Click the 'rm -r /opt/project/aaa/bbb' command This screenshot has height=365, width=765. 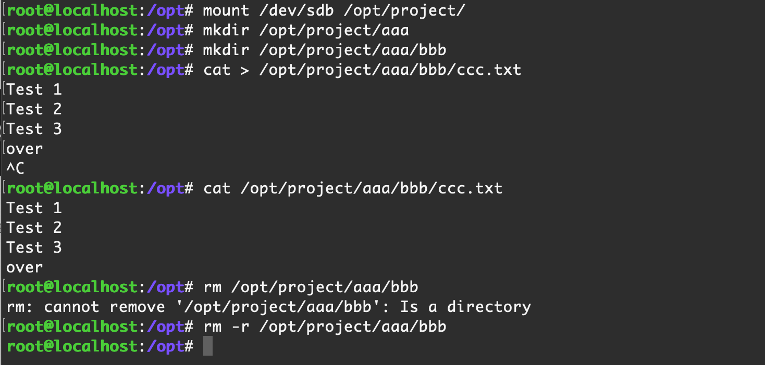point(325,327)
